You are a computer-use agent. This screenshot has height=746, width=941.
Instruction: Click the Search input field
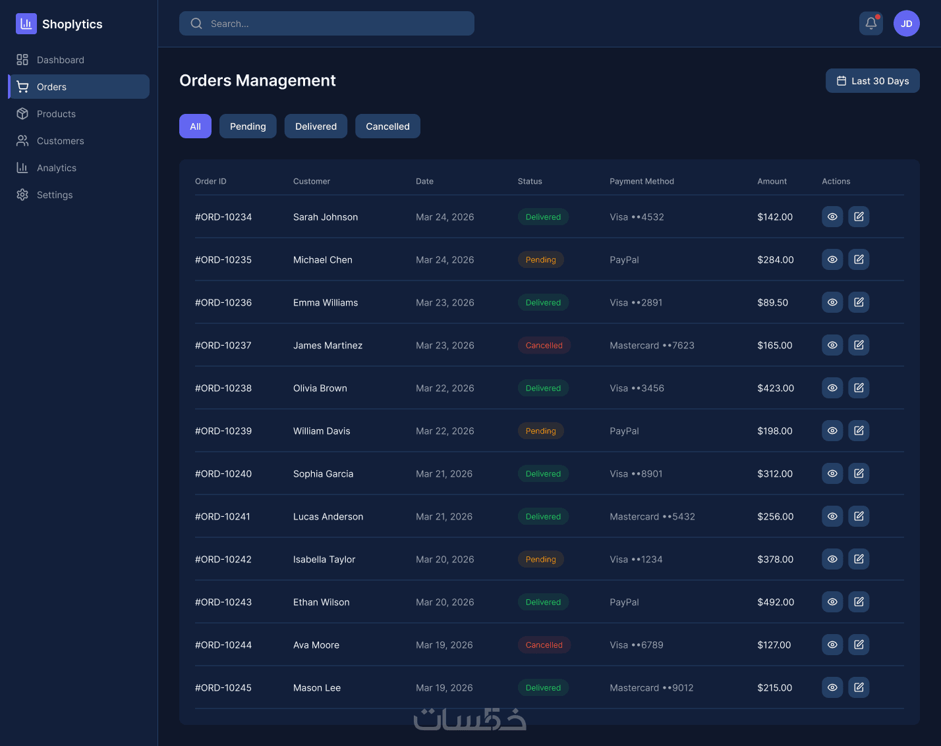point(327,24)
